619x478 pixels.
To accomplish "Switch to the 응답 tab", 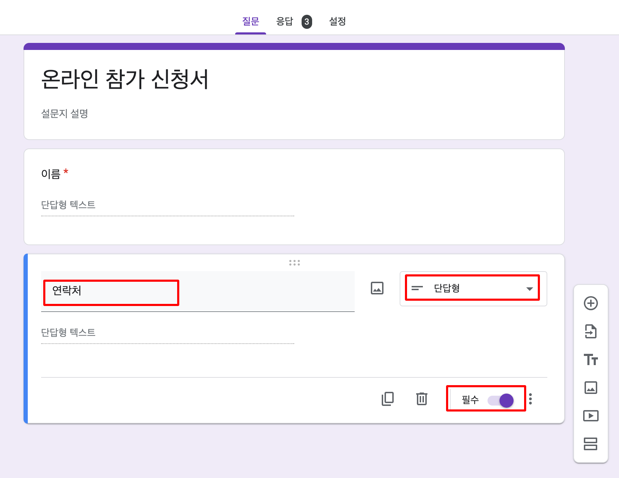I will 284,21.
